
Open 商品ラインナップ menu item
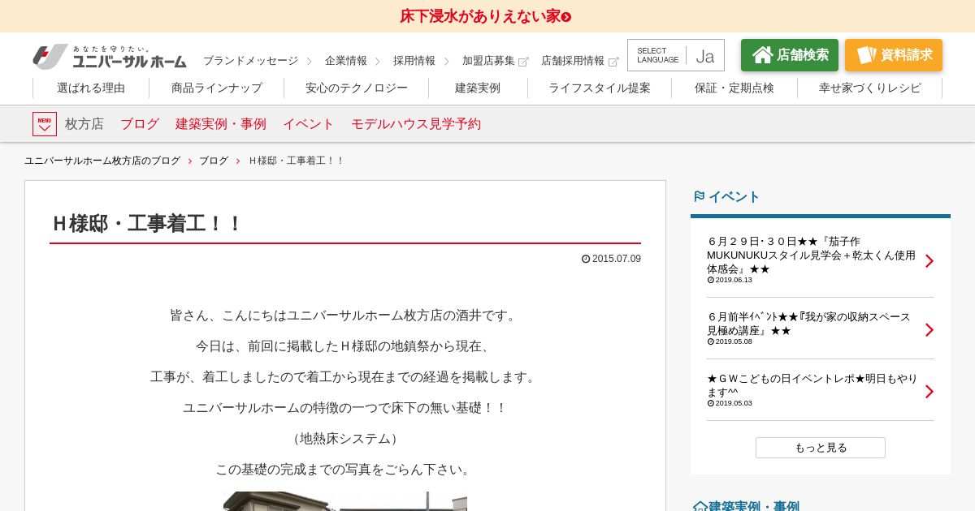click(x=217, y=88)
